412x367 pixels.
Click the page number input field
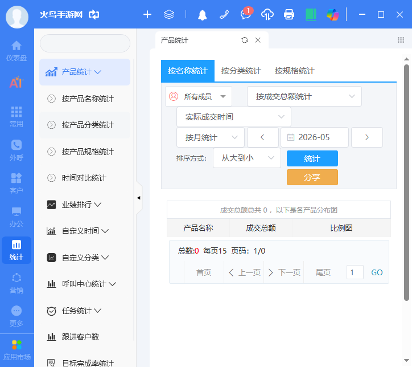tap(355, 272)
